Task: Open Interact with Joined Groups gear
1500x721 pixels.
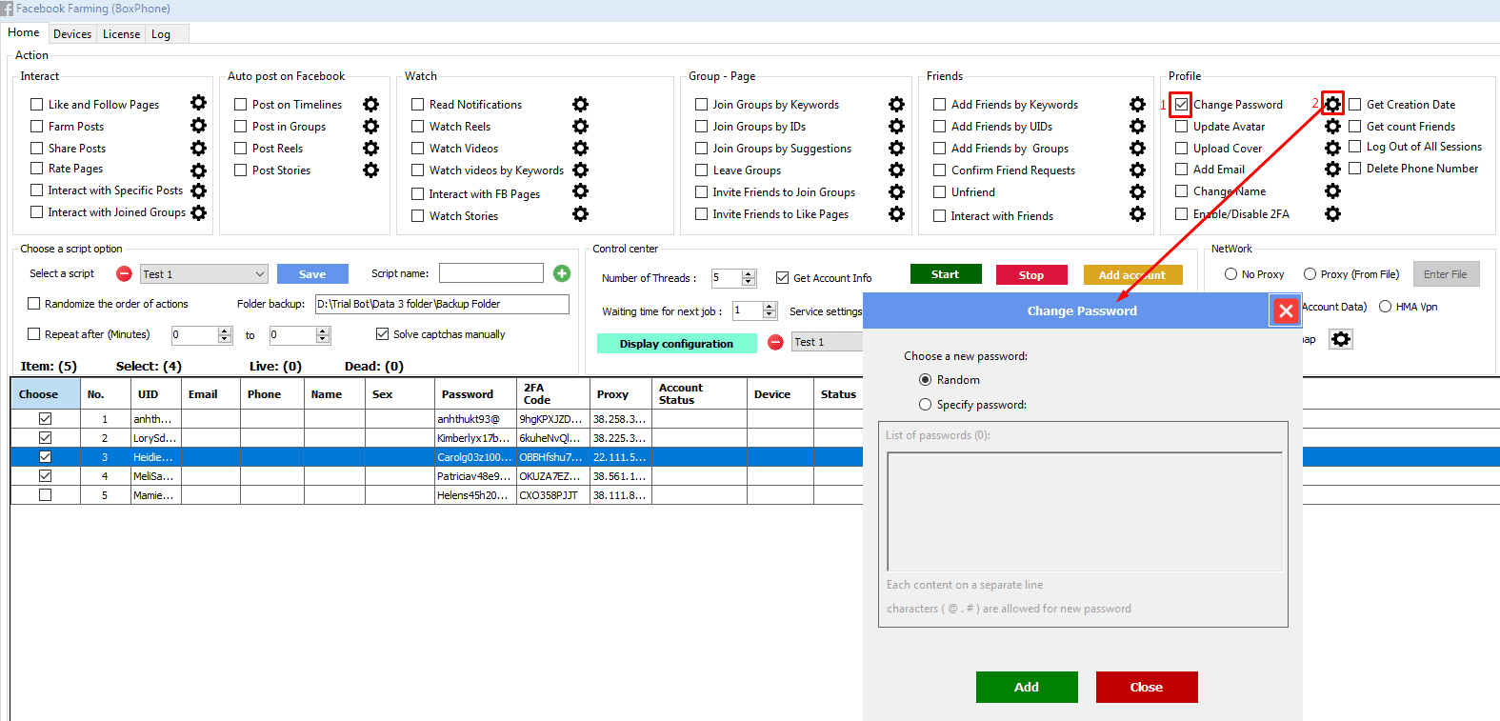Action: [x=198, y=212]
